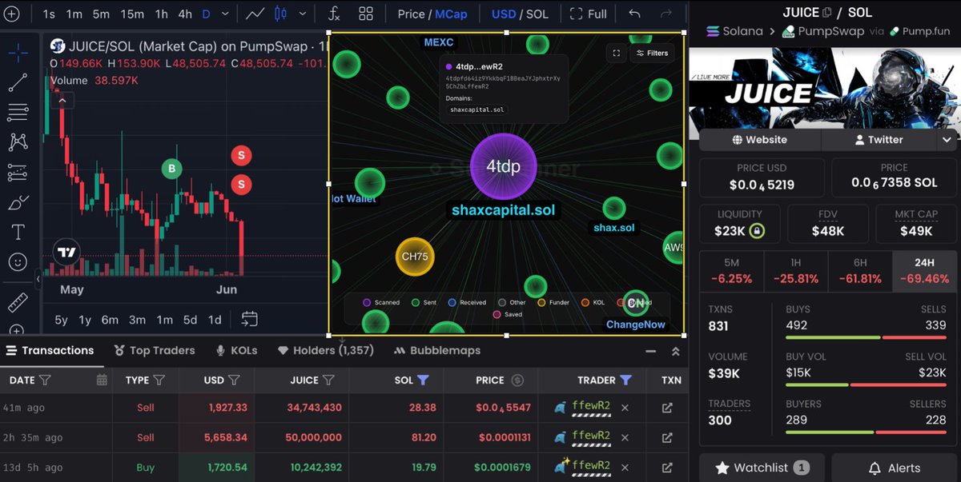Viewport: 961px width, 482px height.
Task: Toggle the chart to Price mode
Action: [411, 14]
